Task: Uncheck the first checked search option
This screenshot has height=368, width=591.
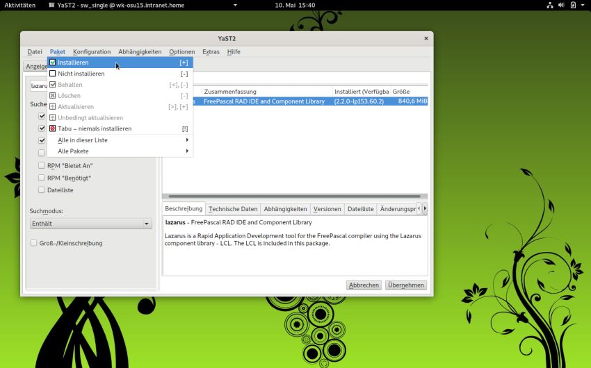Action: (x=42, y=116)
